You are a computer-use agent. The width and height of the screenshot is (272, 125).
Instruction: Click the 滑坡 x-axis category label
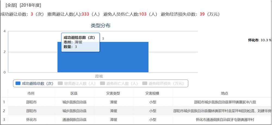tap(99, 76)
